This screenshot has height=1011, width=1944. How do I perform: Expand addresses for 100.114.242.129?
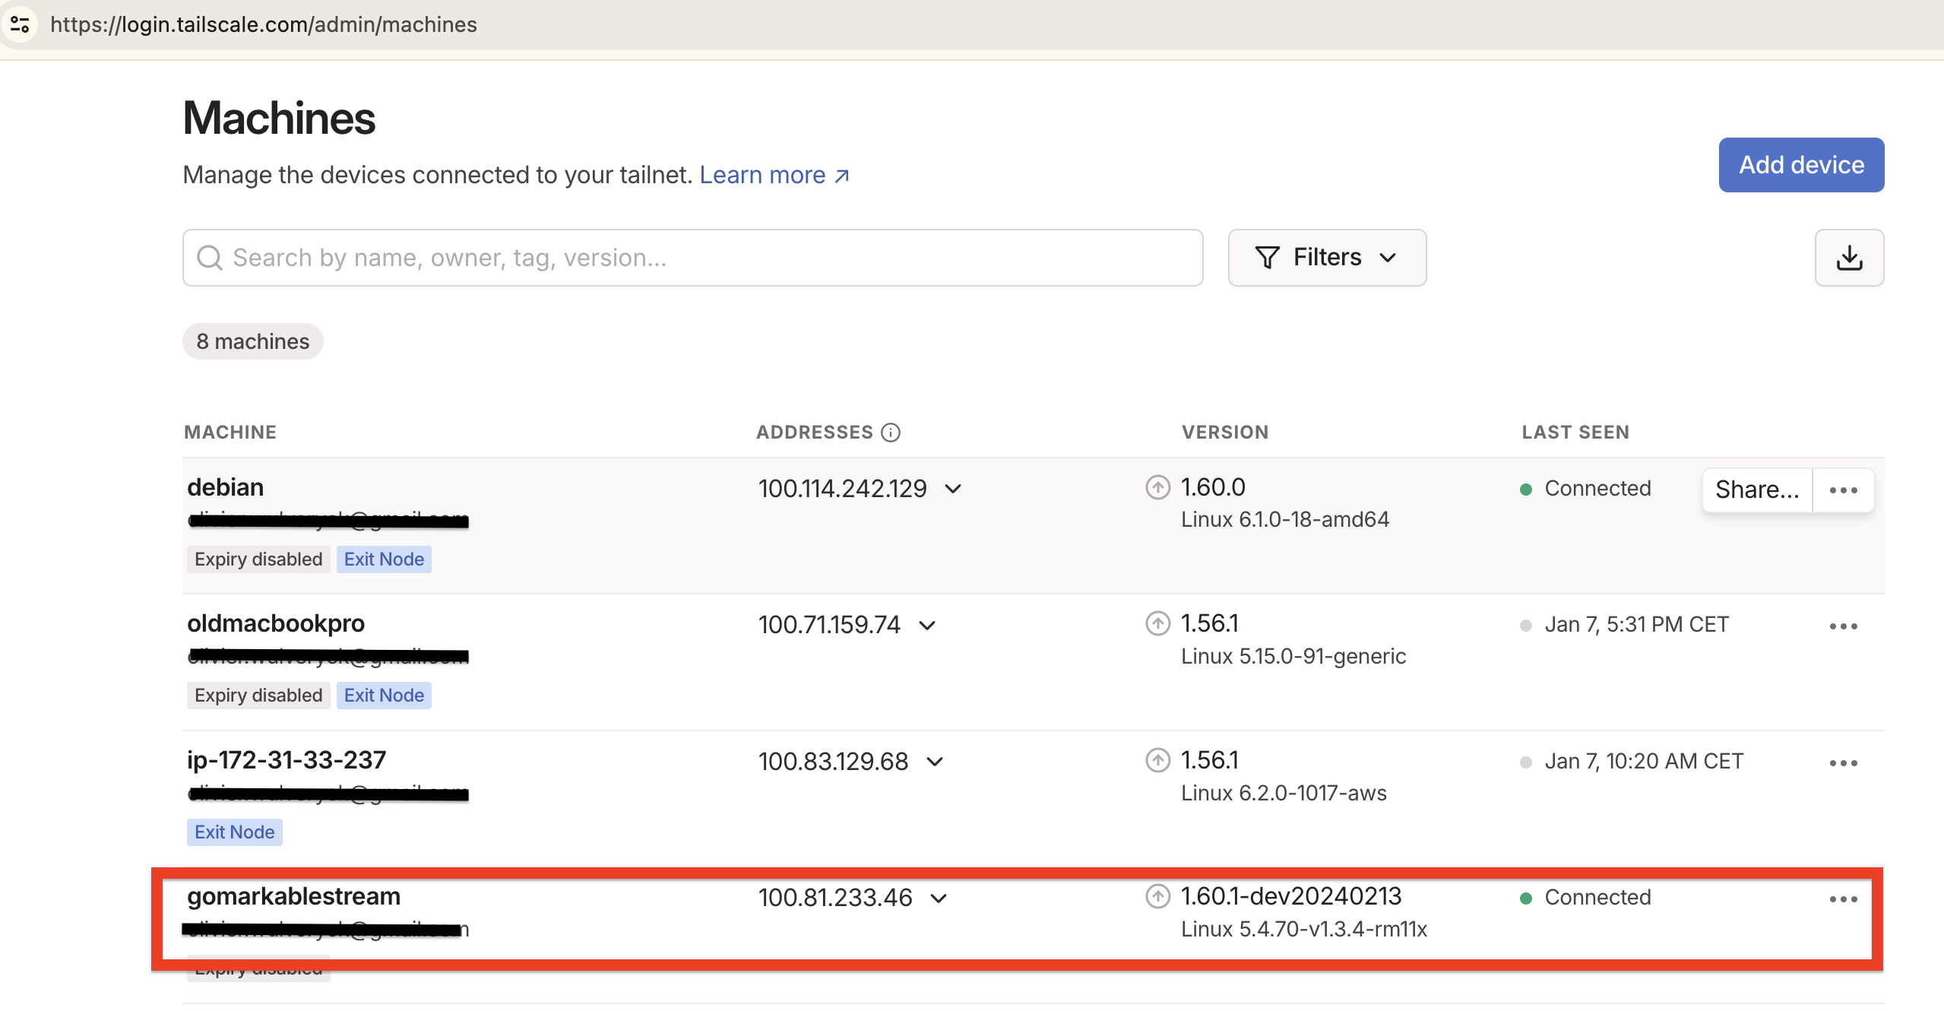coord(953,489)
